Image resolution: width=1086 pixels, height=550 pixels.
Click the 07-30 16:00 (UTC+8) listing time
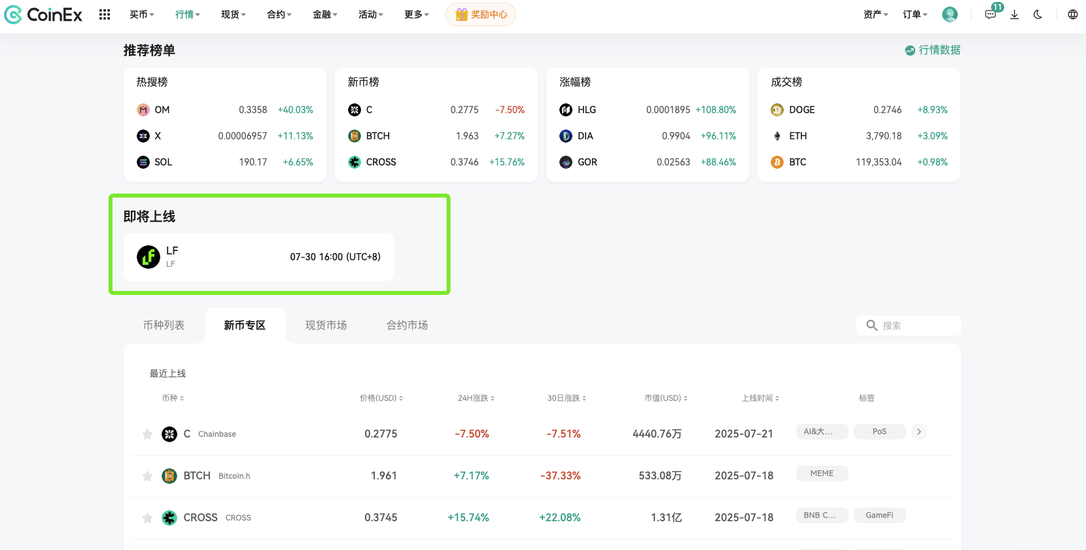coord(335,257)
